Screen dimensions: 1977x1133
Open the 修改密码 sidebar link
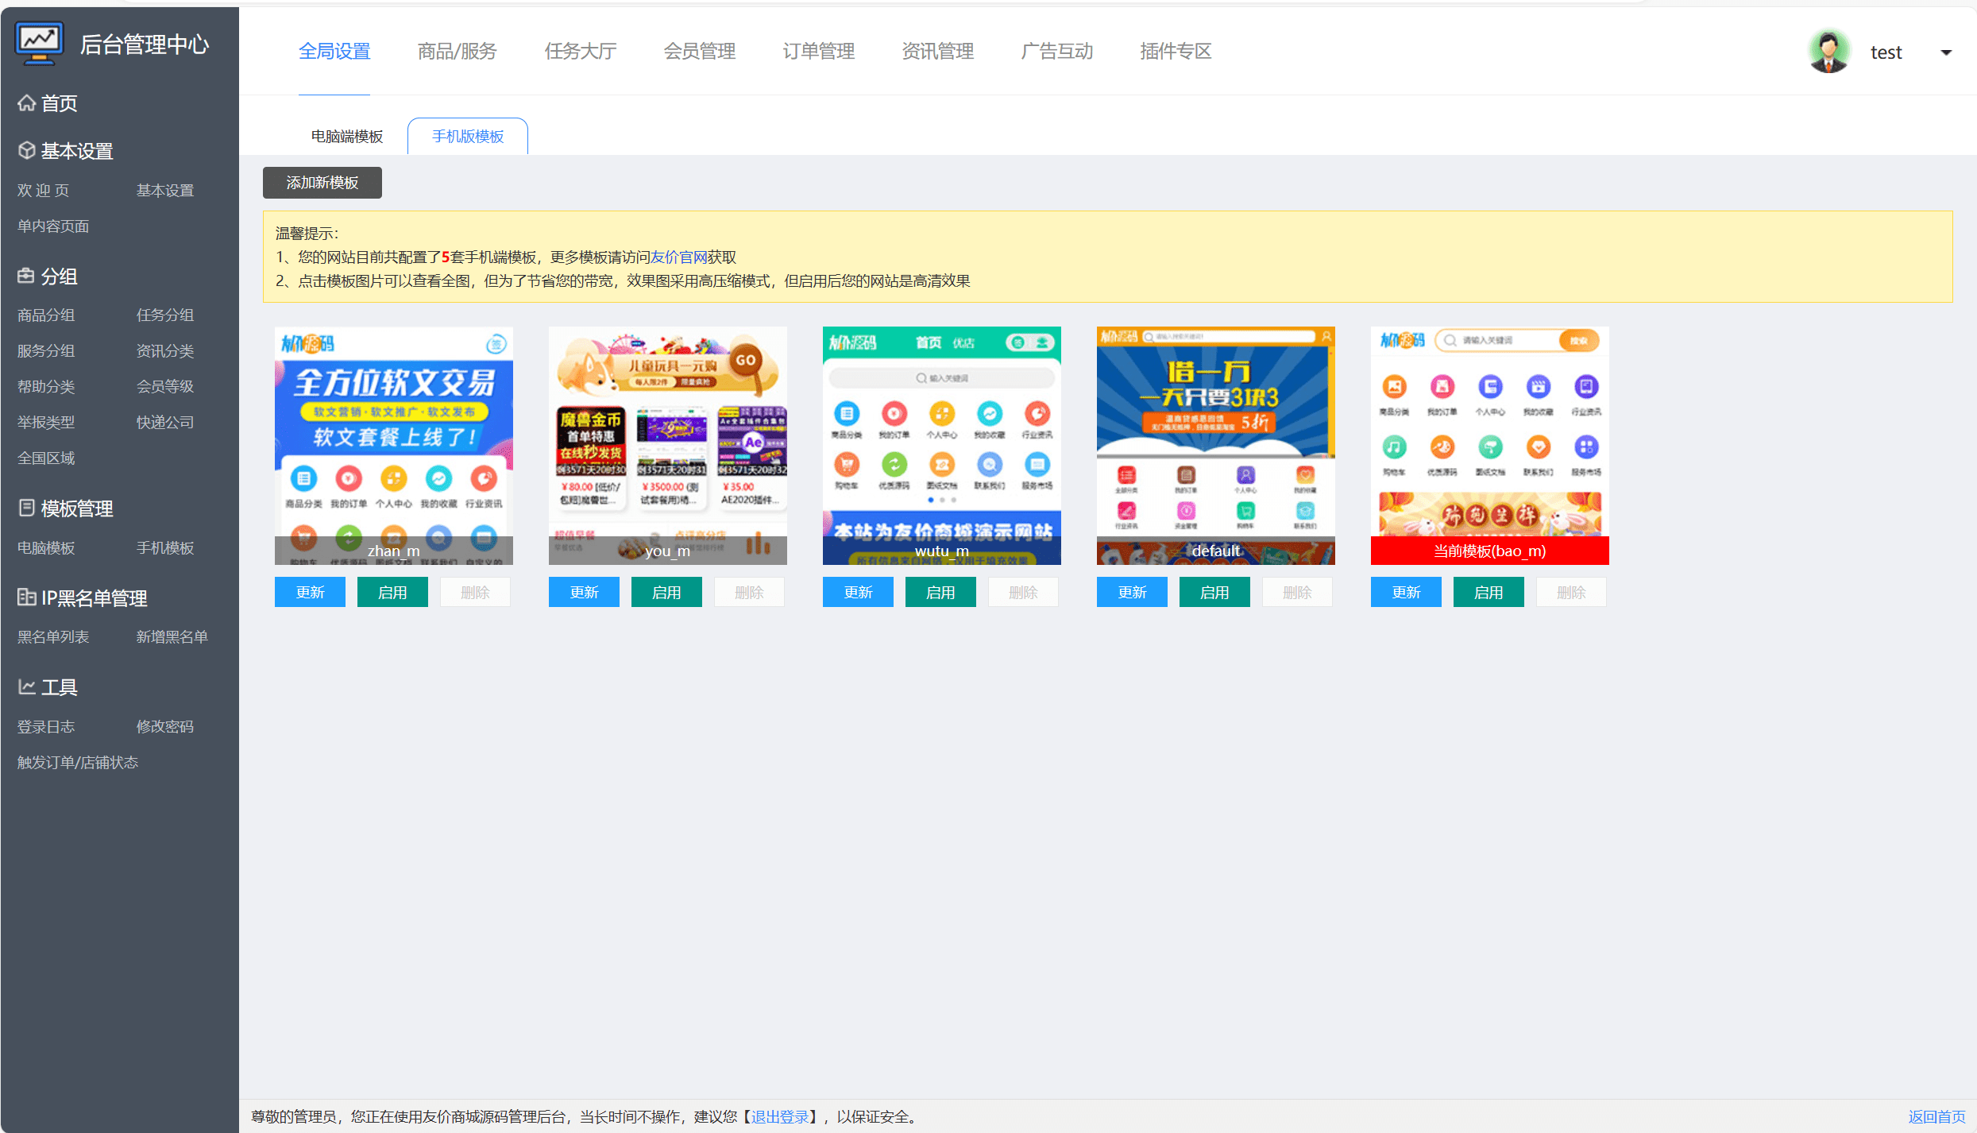coord(165,727)
